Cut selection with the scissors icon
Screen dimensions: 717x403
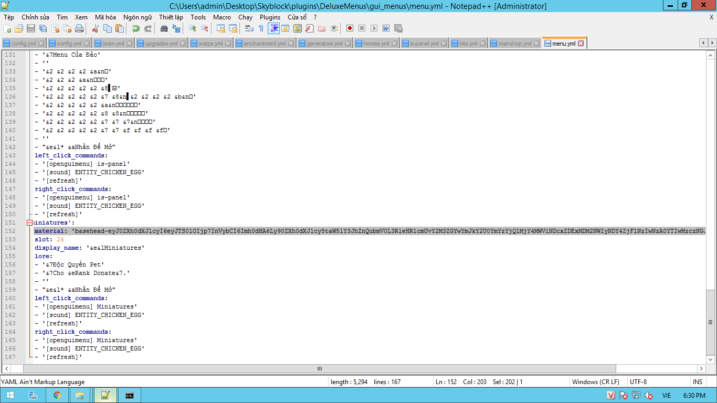(x=96, y=28)
